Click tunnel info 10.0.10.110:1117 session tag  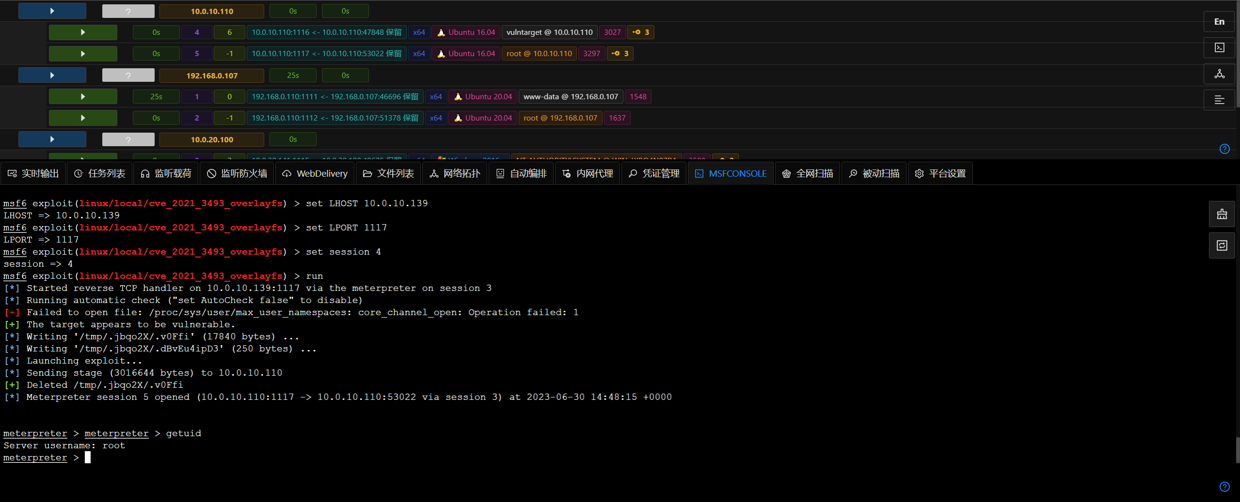tap(327, 54)
